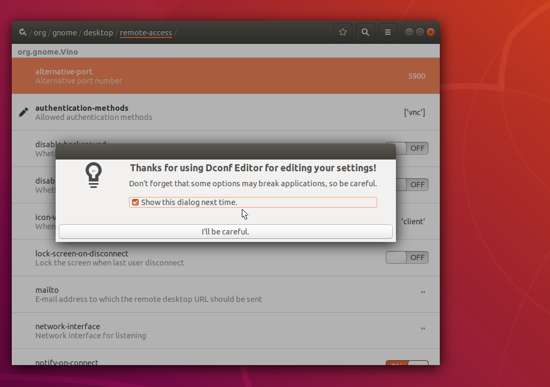Toggle the notify-on-connect switch

click(x=407, y=363)
